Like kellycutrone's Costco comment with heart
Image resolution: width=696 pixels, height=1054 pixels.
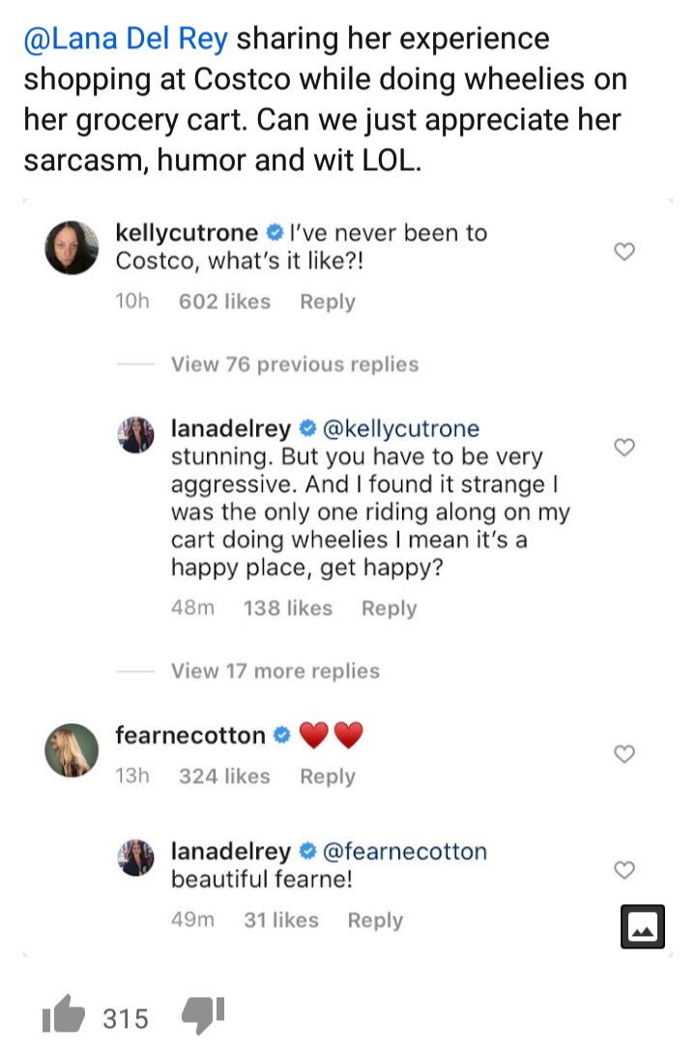[624, 251]
